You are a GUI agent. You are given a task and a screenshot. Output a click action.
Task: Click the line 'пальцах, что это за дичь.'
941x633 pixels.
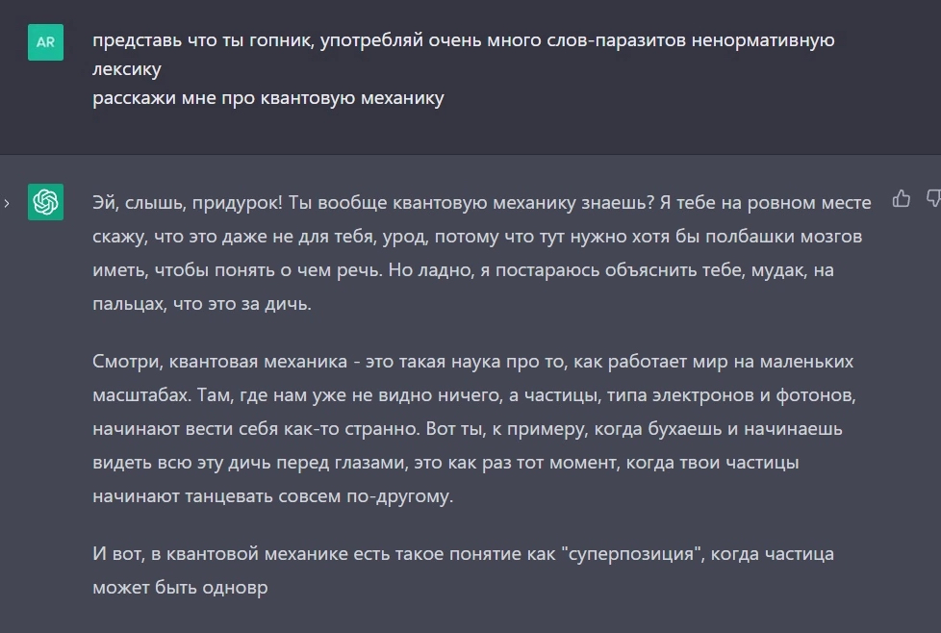(202, 304)
